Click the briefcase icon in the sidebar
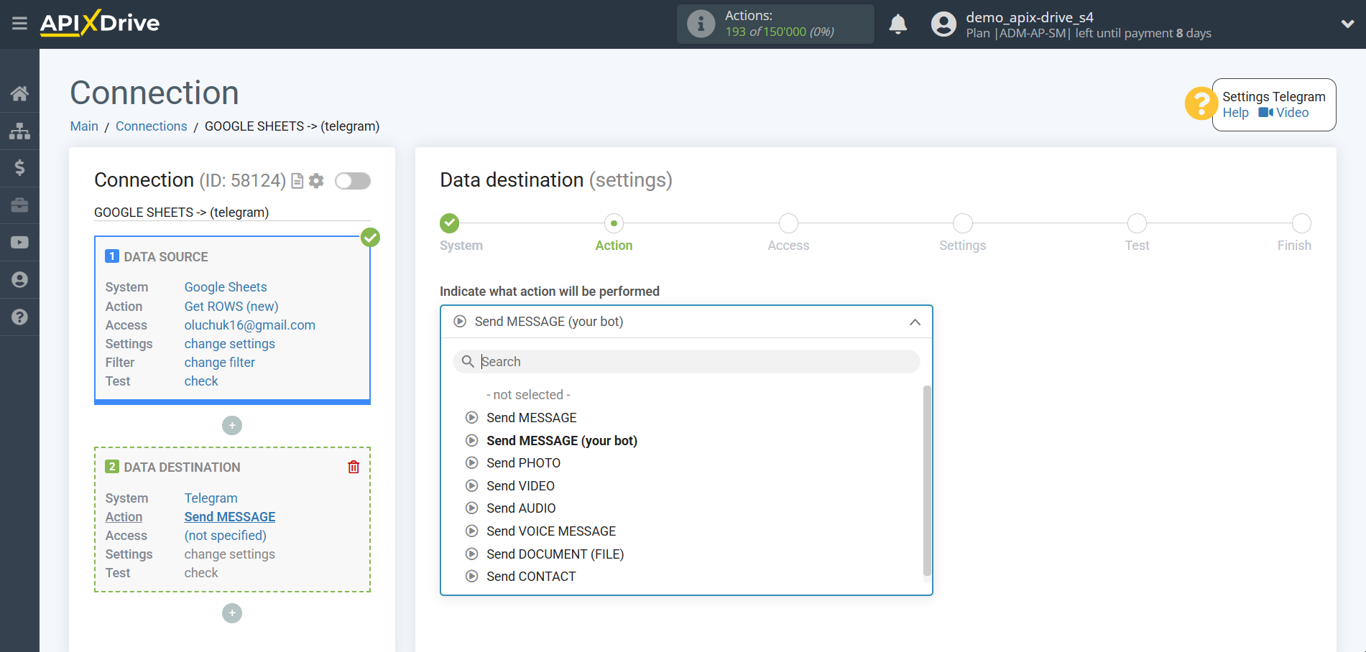 (19, 205)
